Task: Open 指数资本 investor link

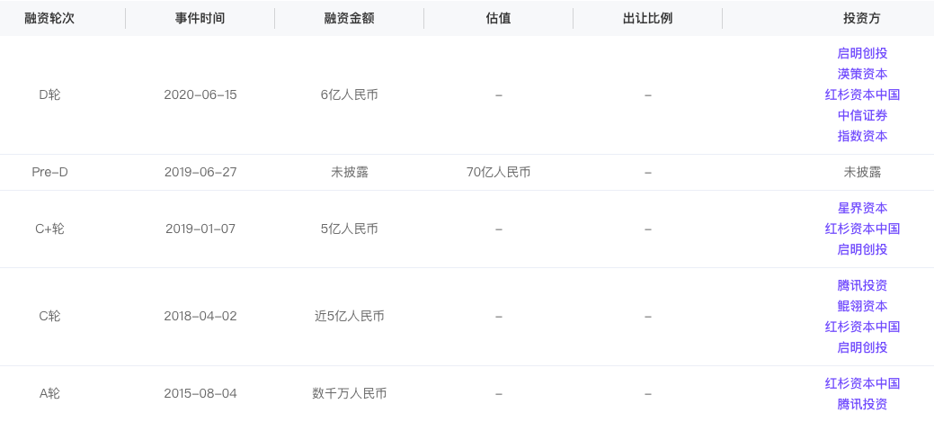Action: 862,136
